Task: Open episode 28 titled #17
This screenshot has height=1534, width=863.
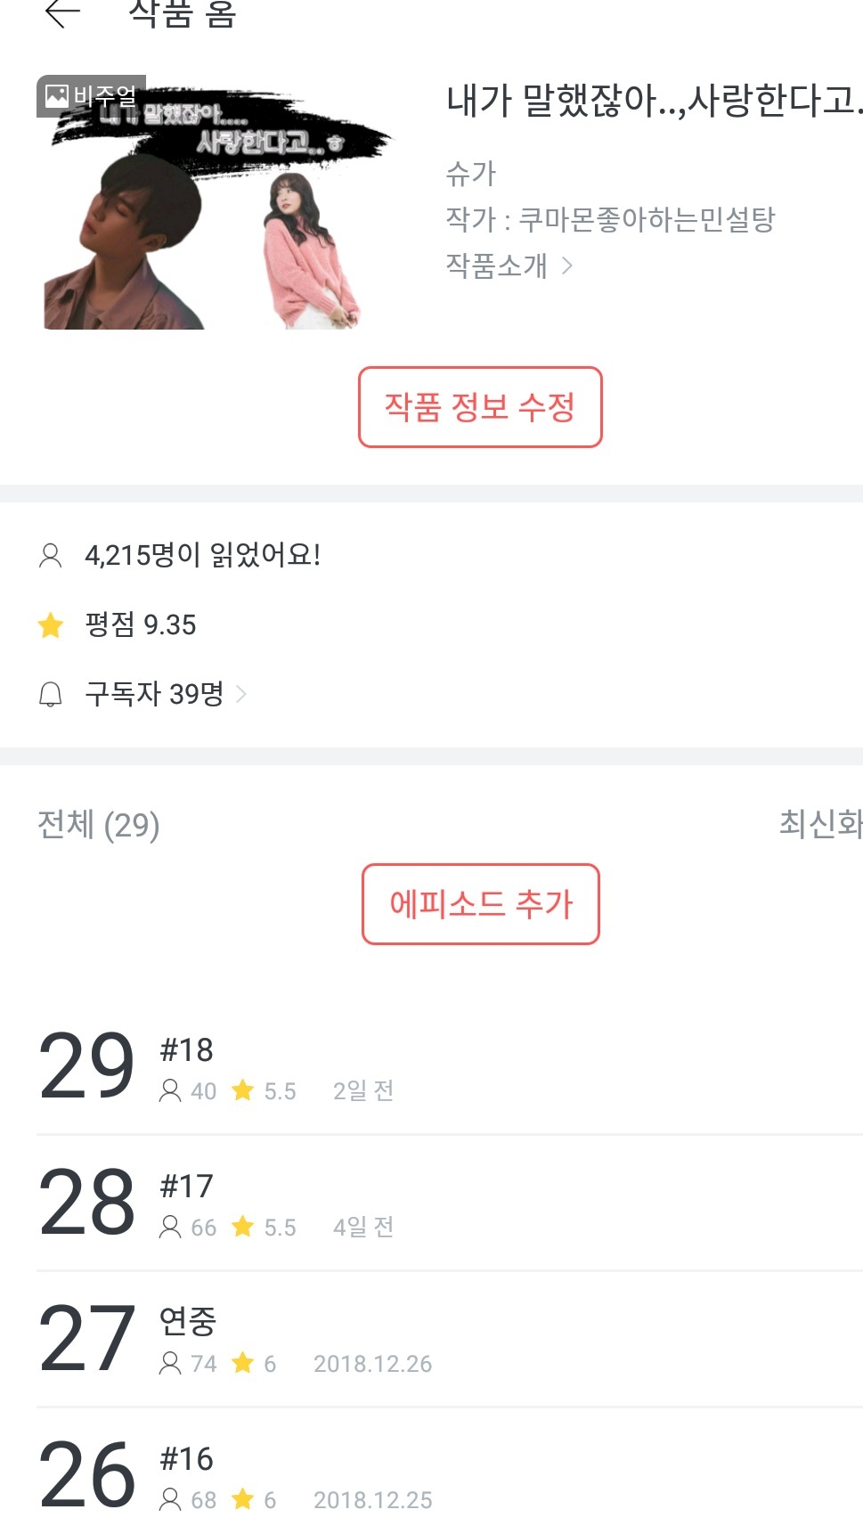Action: pos(445,1203)
